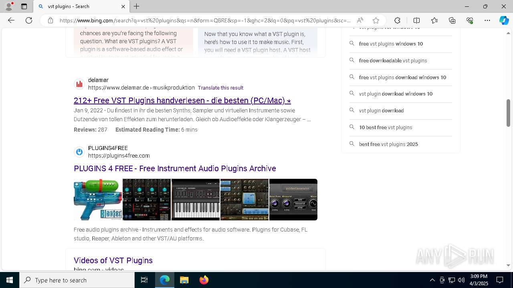Open the tab actions menu icon
The height and width of the screenshot is (288, 513).
click(24, 6)
